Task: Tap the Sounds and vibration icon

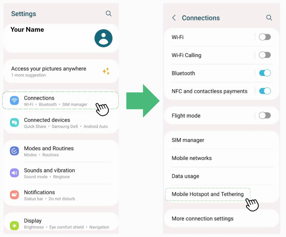Action: (x=14, y=173)
